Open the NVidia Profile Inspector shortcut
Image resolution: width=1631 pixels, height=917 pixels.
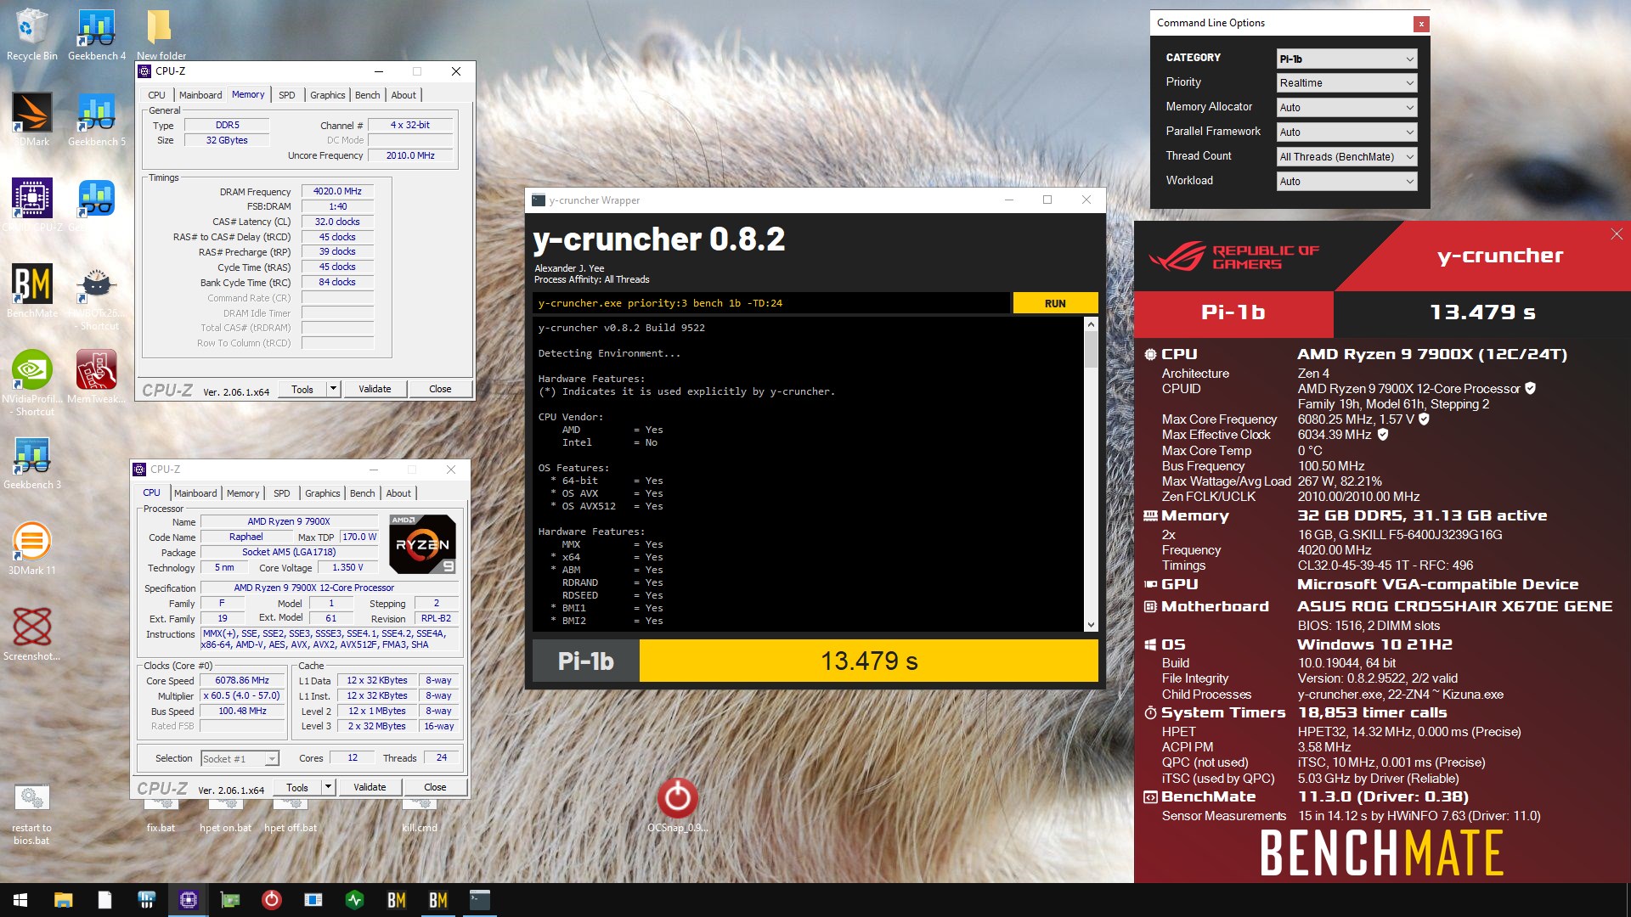coord(31,382)
